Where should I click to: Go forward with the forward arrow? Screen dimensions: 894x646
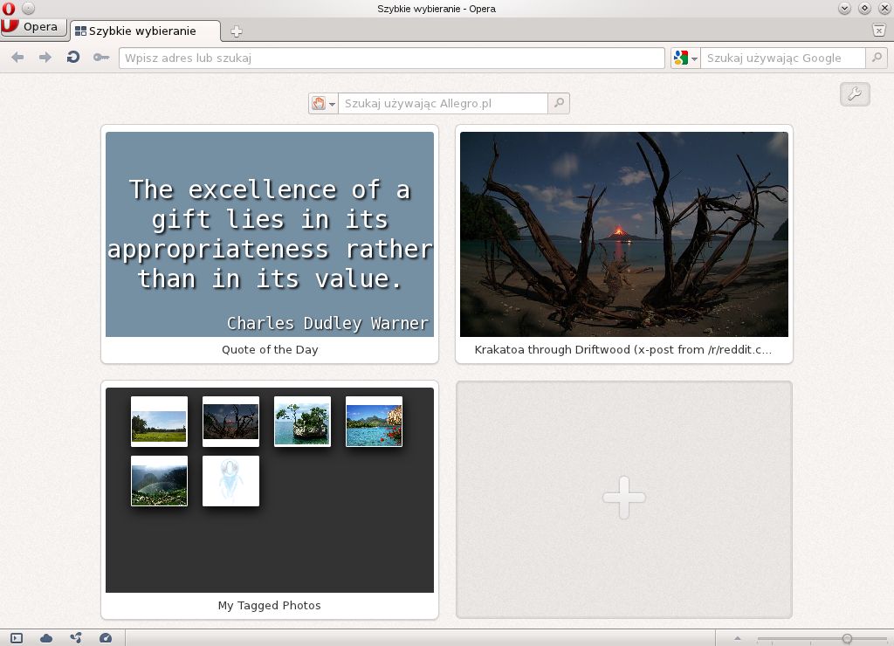(x=45, y=58)
